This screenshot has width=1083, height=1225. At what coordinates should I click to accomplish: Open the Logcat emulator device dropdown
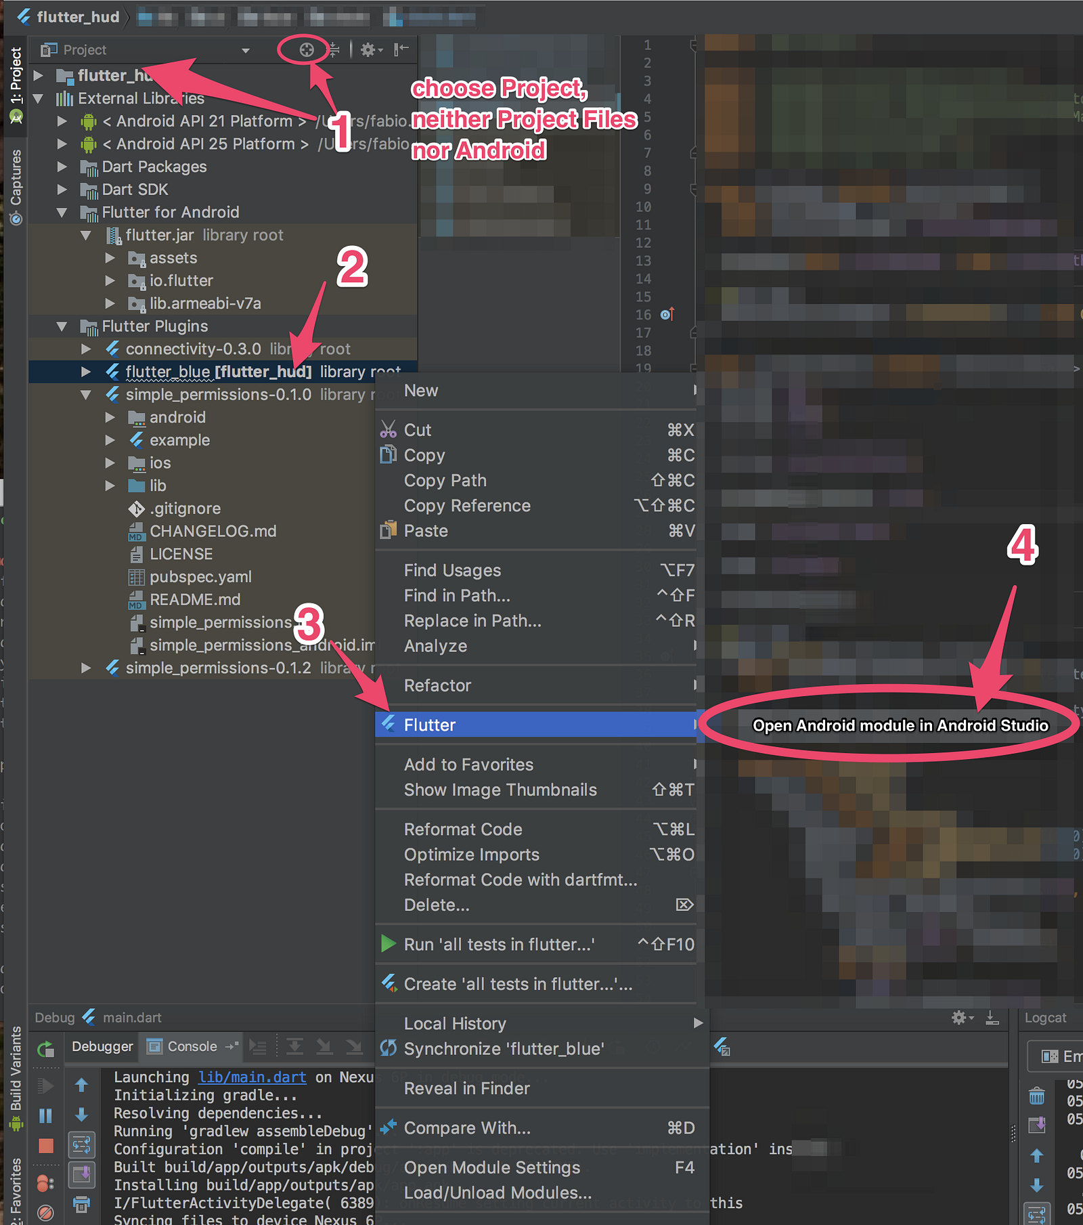1056,1056
